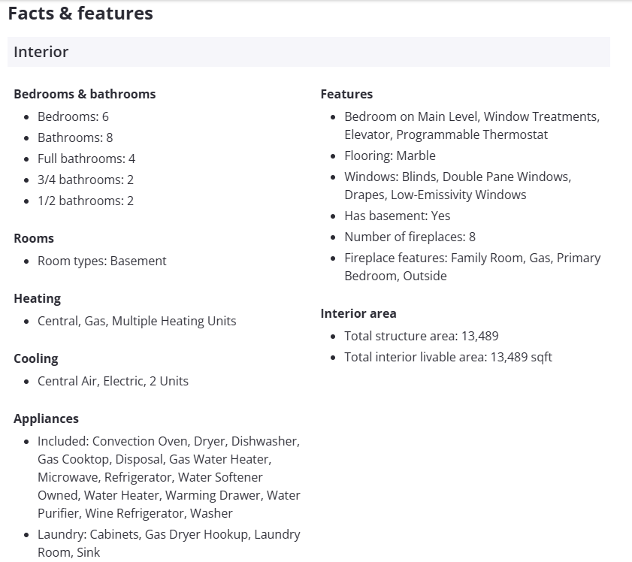Select the 1/2 bathrooms: 2 line

(x=86, y=201)
